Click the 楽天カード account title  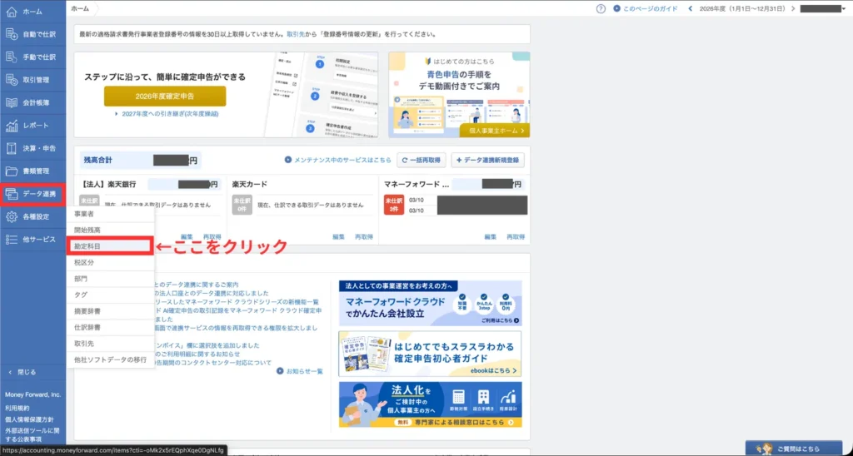tap(250, 184)
